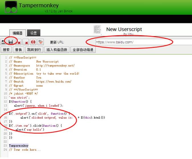Click the pencil with red X icon
This screenshot has width=192, height=159.
[x=19, y=42]
